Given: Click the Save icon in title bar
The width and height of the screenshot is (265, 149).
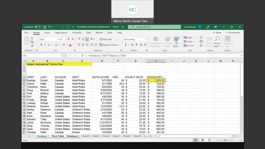Looking at the screenshot, I should click(45, 27).
